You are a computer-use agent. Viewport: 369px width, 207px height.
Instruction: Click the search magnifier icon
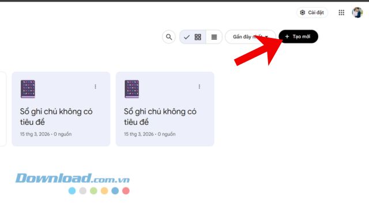point(169,37)
